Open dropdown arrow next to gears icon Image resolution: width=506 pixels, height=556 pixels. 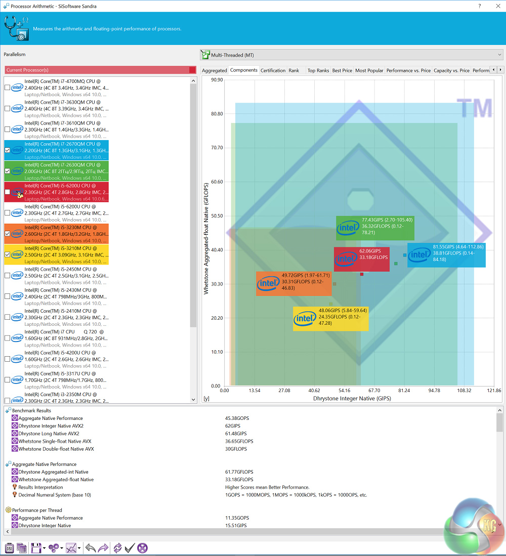tap(61, 548)
